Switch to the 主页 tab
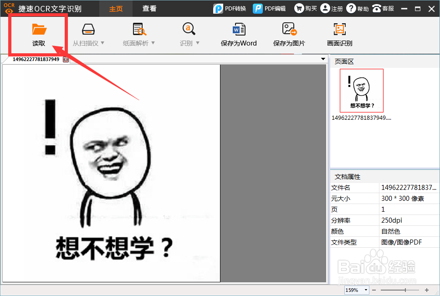The height and width of the screenshot is (296, 440). pyautogui.click(x=116, y=9)
